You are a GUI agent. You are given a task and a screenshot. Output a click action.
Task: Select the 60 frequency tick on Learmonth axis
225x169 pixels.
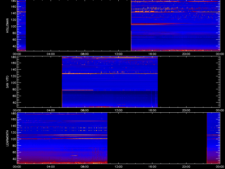coord(14,152)
